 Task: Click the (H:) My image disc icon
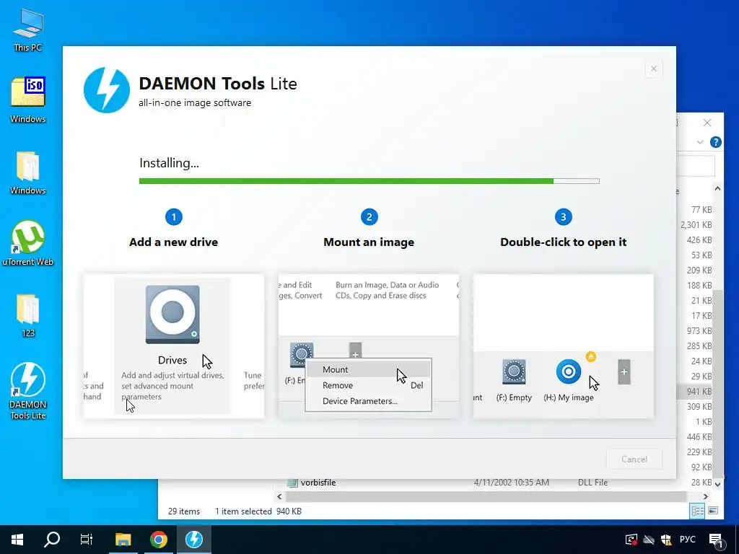(569, 371)
